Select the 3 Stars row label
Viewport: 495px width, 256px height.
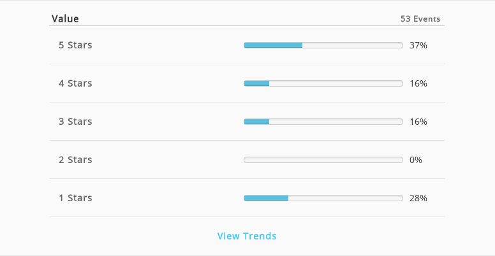(75, 122)
